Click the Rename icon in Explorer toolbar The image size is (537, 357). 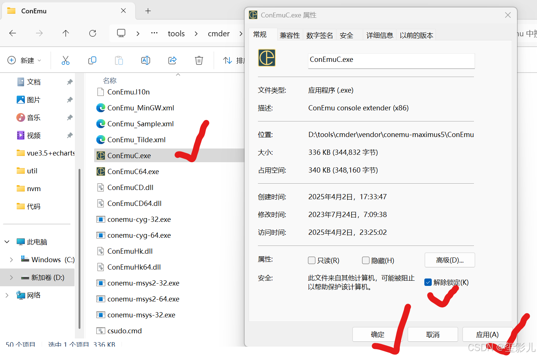pyautogui.click(x=146, y=60)
